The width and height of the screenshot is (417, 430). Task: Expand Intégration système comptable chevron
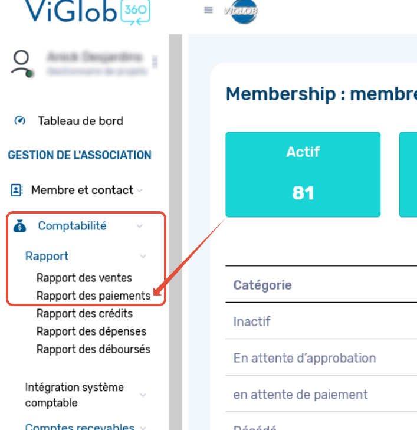pos(143,395)
